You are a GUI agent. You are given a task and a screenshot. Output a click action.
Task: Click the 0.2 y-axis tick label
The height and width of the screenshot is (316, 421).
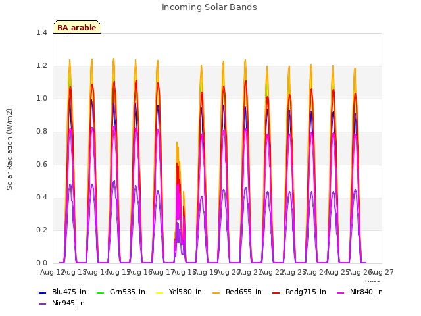coord(41,230)
